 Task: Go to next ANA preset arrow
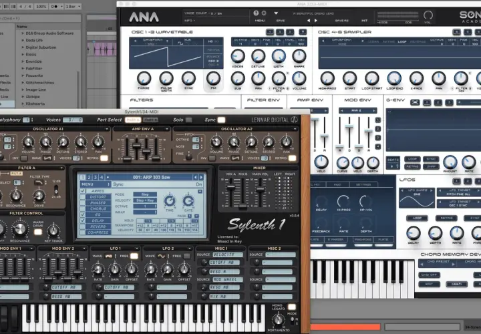(316, 21)
